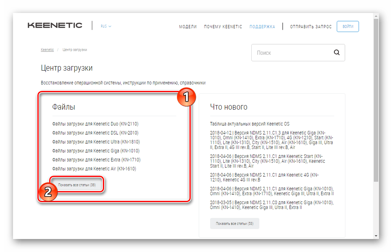Click Показать все статьи (38) button
Screen dimensions: 392x252
[77, 185]
